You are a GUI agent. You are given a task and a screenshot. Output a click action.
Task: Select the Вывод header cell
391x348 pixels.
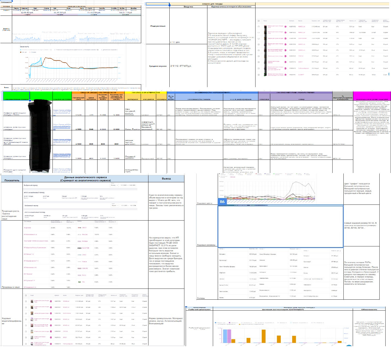166,179
